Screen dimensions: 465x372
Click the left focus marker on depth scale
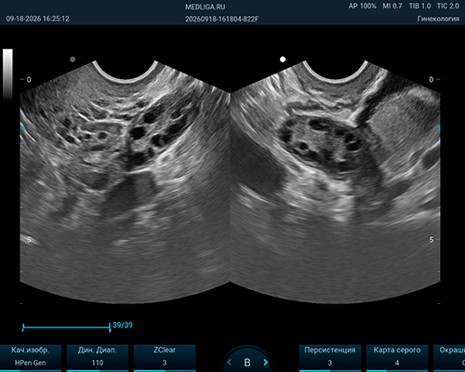[21, 127]
